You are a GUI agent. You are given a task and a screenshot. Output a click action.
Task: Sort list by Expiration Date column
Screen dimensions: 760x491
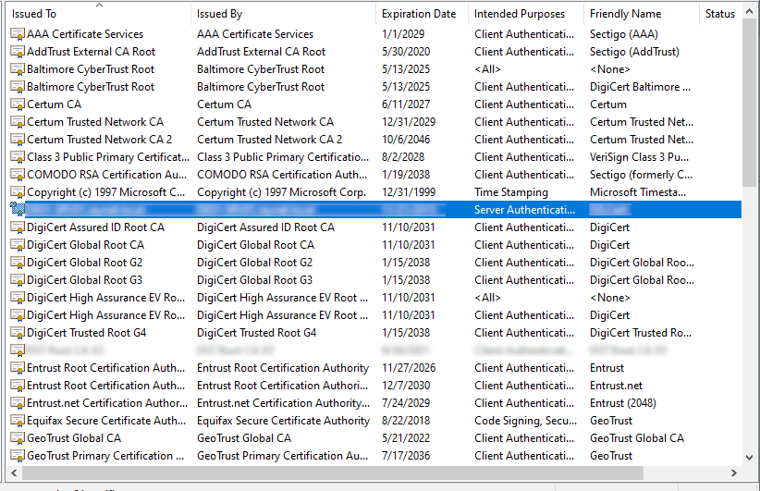point(419,14)
